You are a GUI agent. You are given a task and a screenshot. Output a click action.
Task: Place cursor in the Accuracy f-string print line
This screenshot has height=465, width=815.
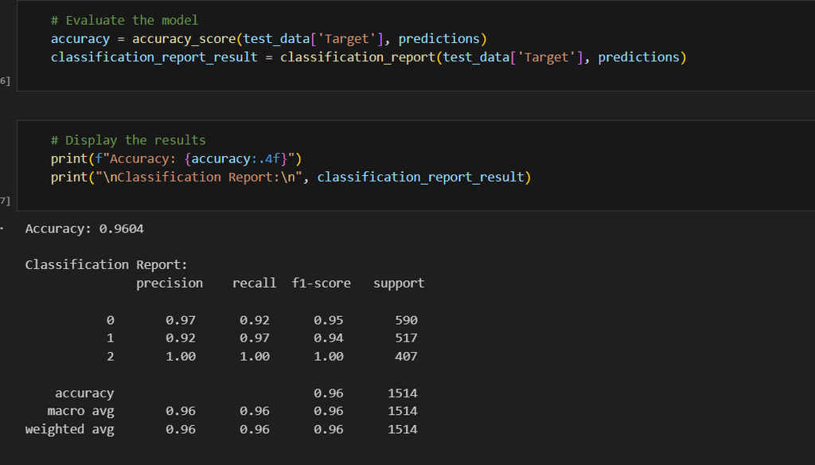pos(176,158)
